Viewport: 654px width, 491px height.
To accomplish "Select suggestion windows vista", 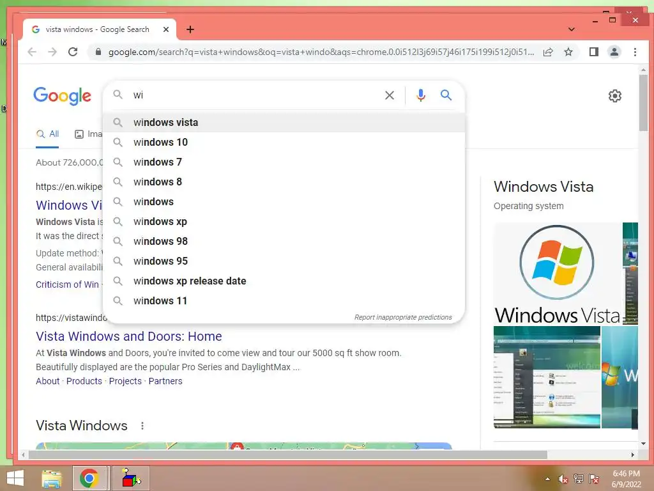I will coord(284,122).
